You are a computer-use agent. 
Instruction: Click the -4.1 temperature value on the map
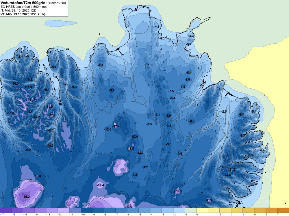(x=156, y=27)
